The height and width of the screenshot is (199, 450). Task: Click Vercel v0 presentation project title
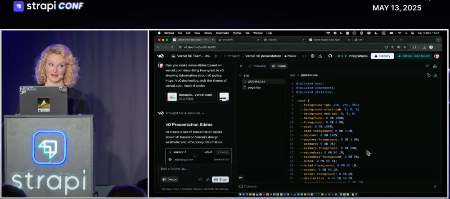click(x=263, y=56)
